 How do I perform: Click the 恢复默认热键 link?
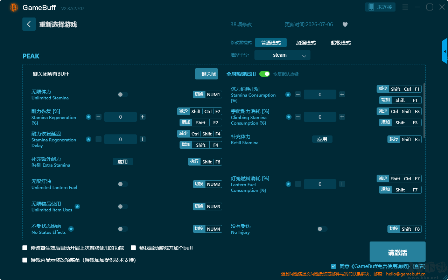286,74
